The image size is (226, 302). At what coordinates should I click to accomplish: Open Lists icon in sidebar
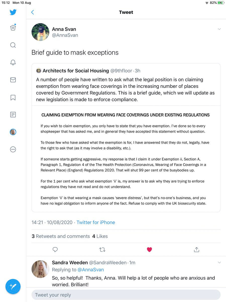[13, 115]
